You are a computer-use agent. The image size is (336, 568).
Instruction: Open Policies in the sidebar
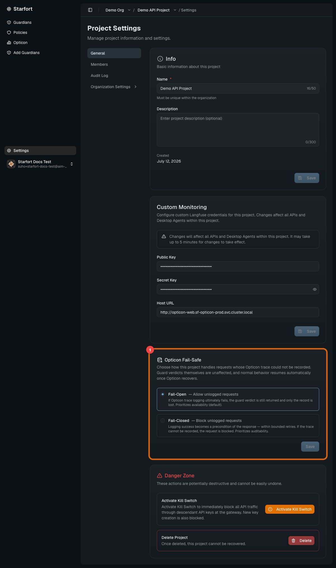(40, 32)
